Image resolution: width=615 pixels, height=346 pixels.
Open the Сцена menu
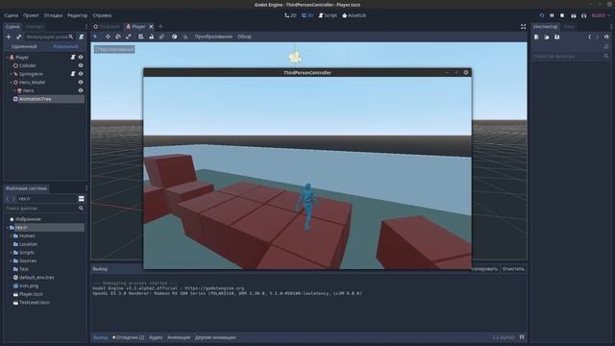(12, 15)
